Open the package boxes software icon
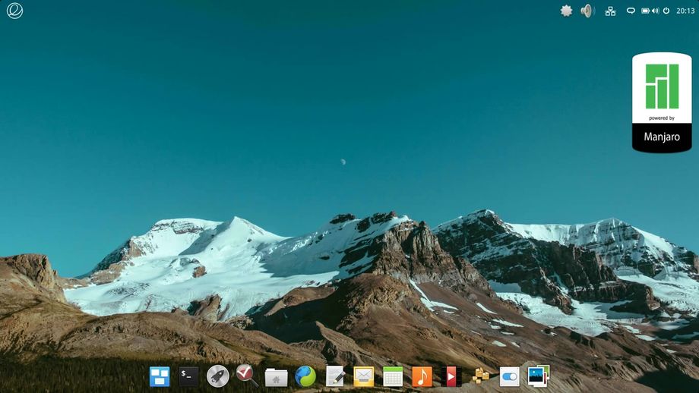Image resolution: width=699 pixels, height=393 pixels. [480, 376]
